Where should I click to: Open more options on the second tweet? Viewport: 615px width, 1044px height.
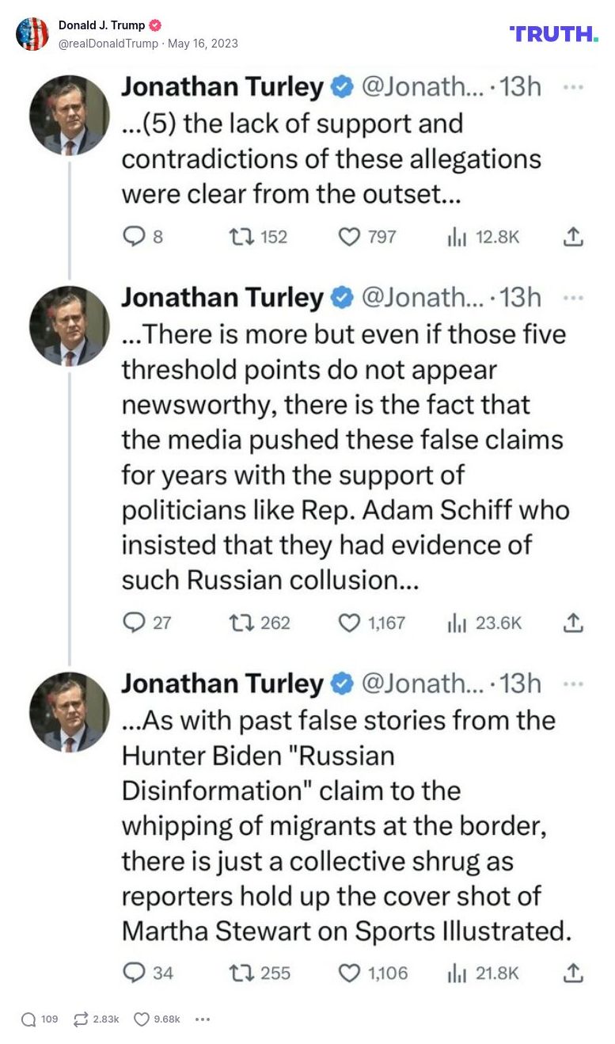(572, 298)
